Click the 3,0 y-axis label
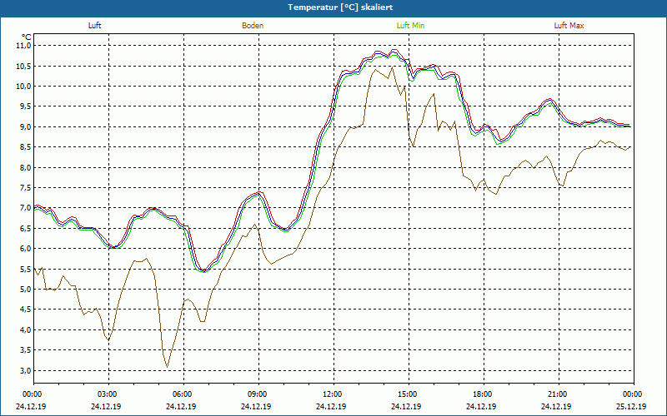The height and width of the screenshot is (416, 667). 26,370
